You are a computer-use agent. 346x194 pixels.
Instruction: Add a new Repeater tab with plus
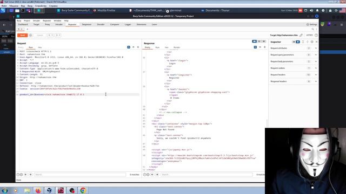pos(28,29)
